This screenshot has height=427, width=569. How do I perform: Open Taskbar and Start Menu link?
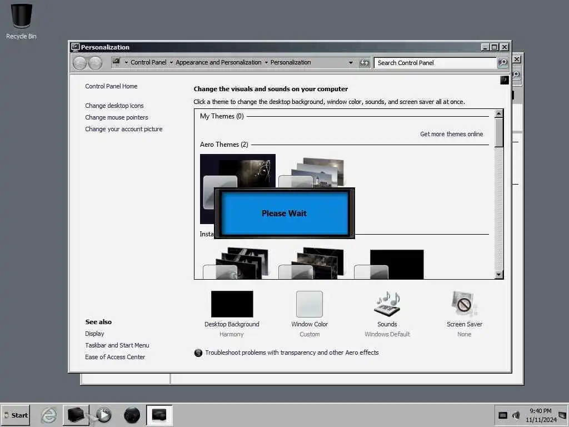tap(117, 345)
